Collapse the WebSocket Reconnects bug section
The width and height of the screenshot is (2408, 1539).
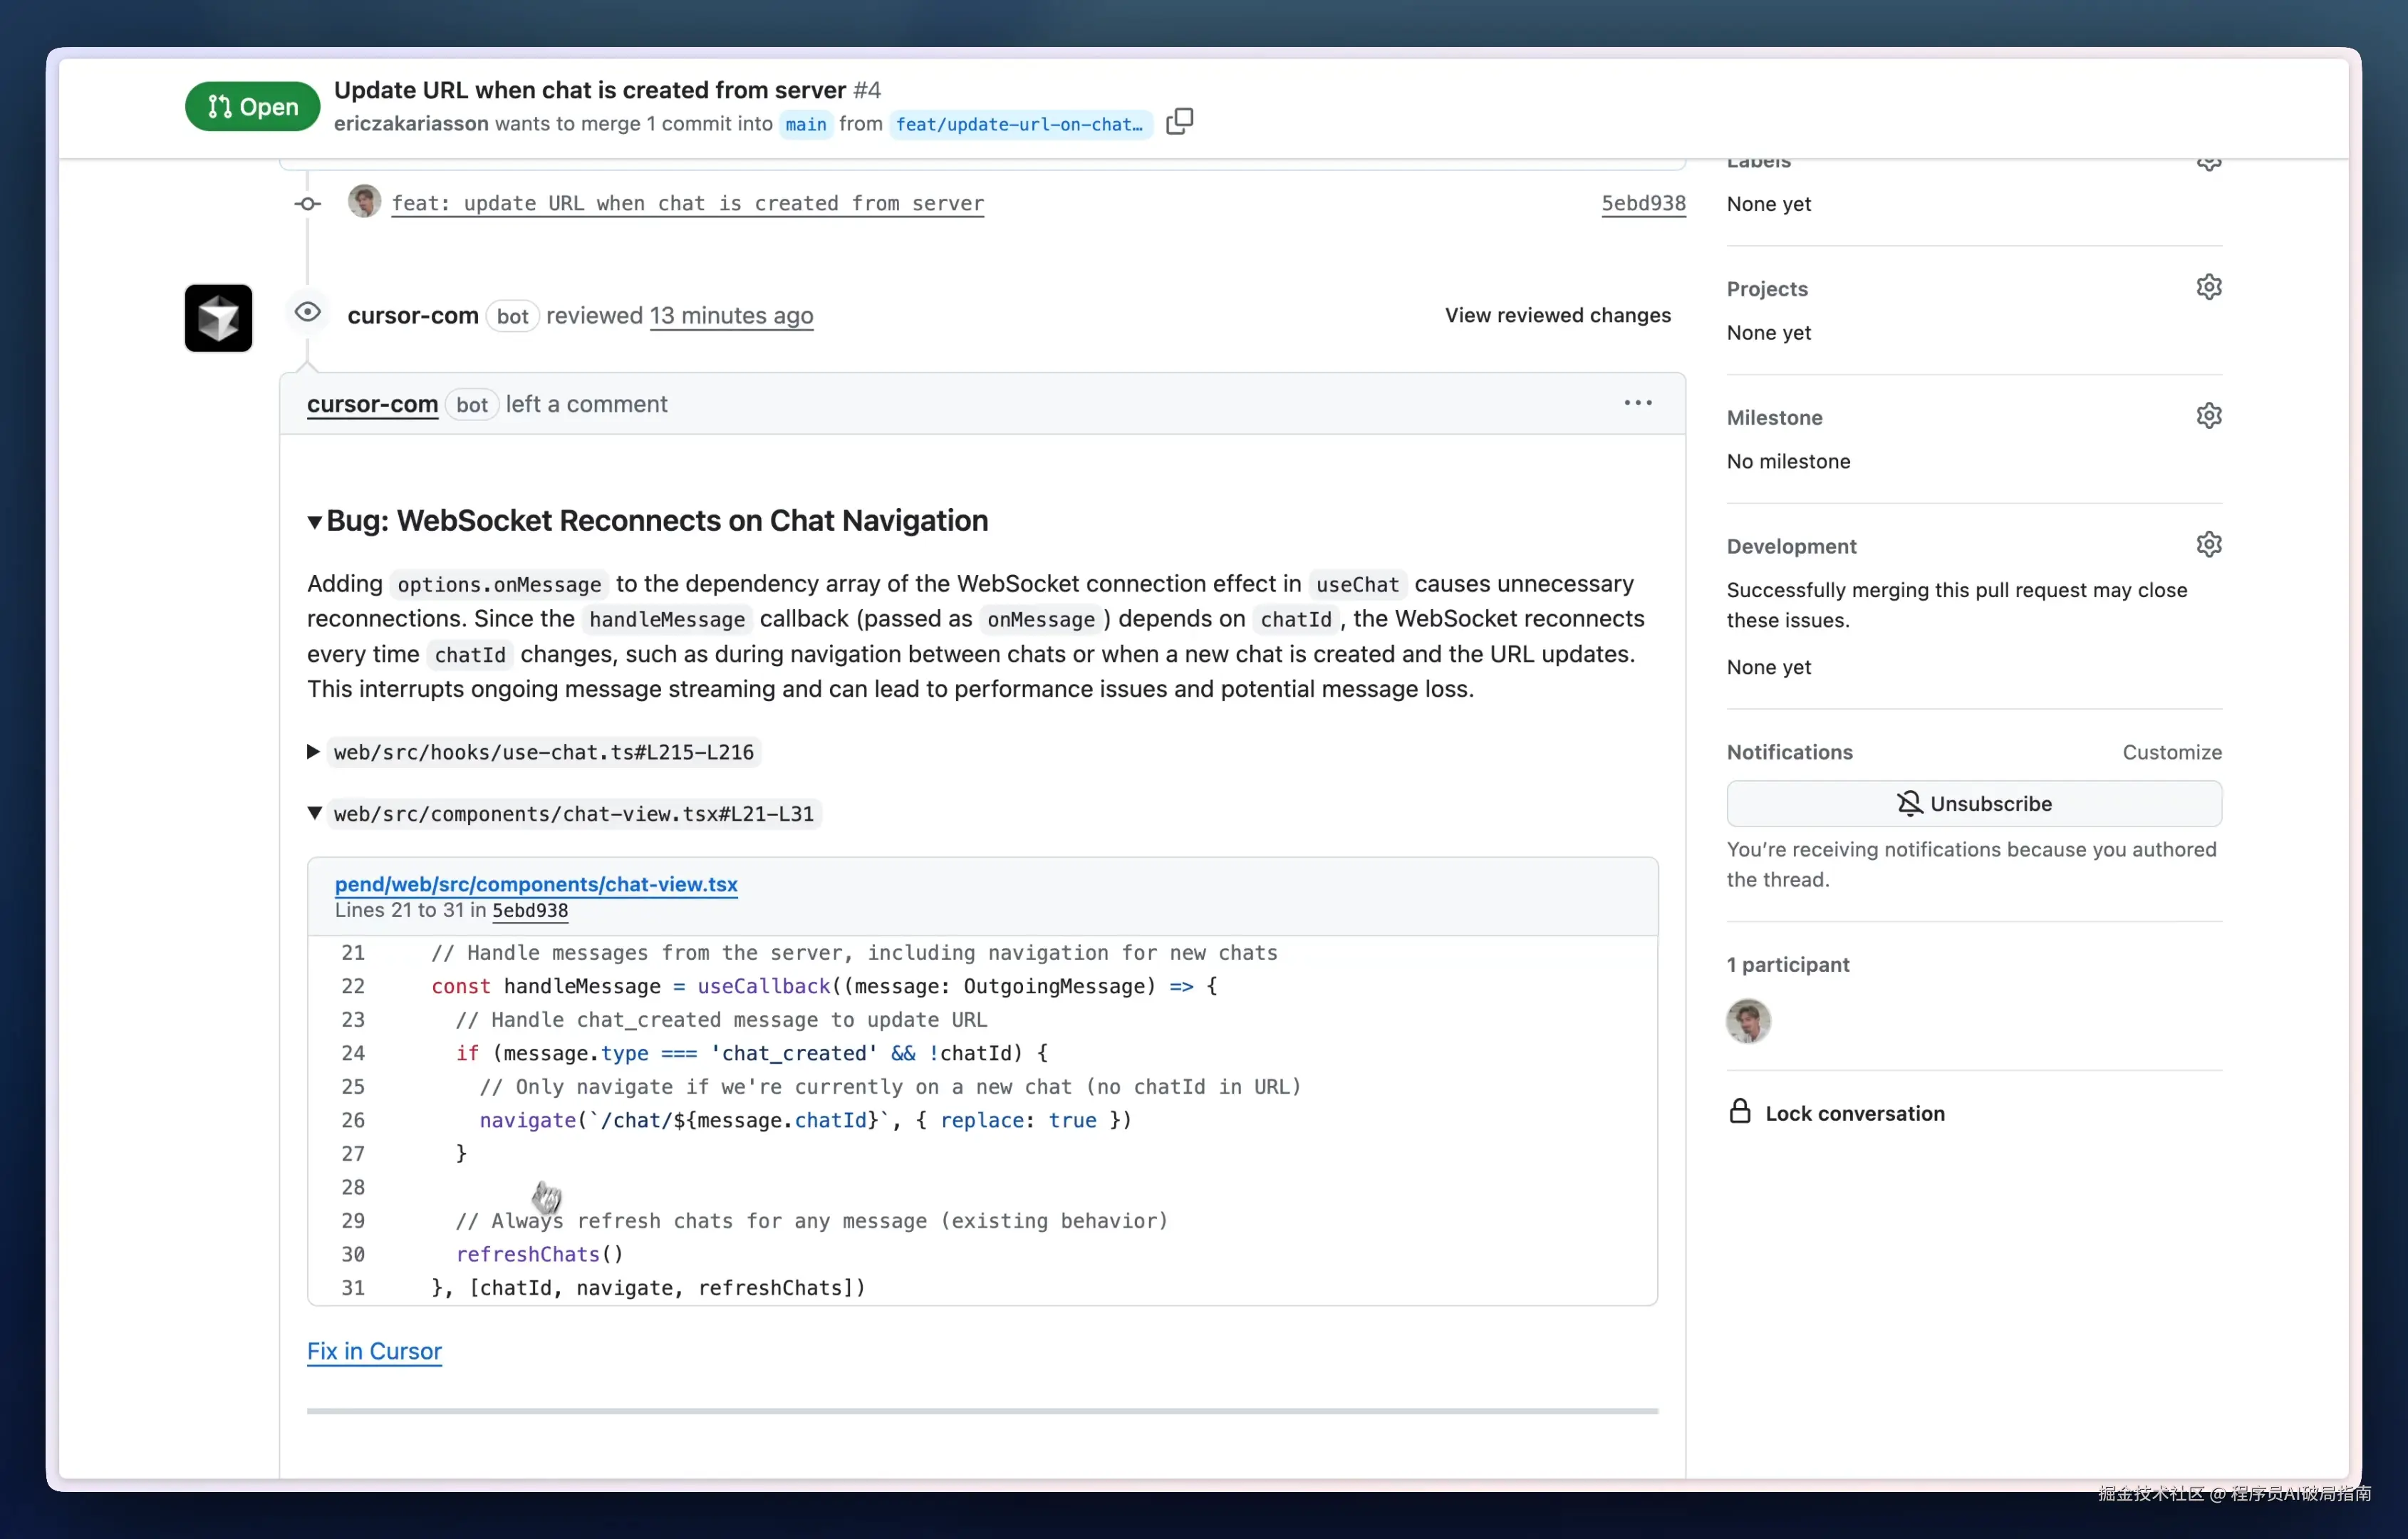pyautogui.click(x=315, y=521)
